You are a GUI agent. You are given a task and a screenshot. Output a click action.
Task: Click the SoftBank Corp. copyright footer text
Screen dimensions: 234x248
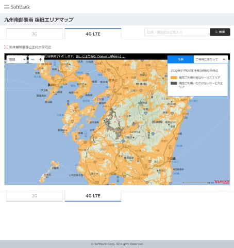(x=117, y=244)
